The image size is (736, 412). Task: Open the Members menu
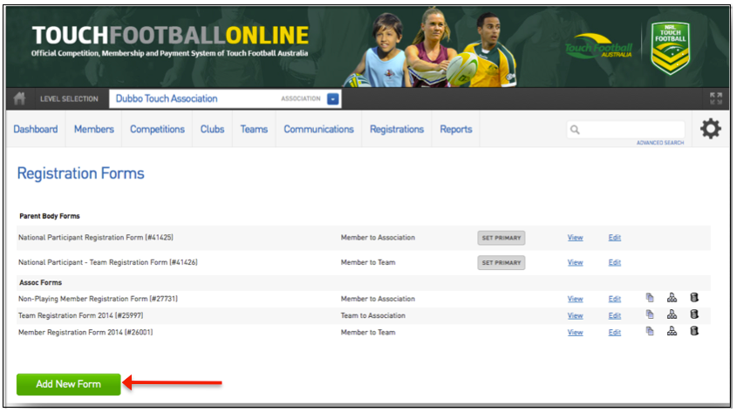[94, 130]
